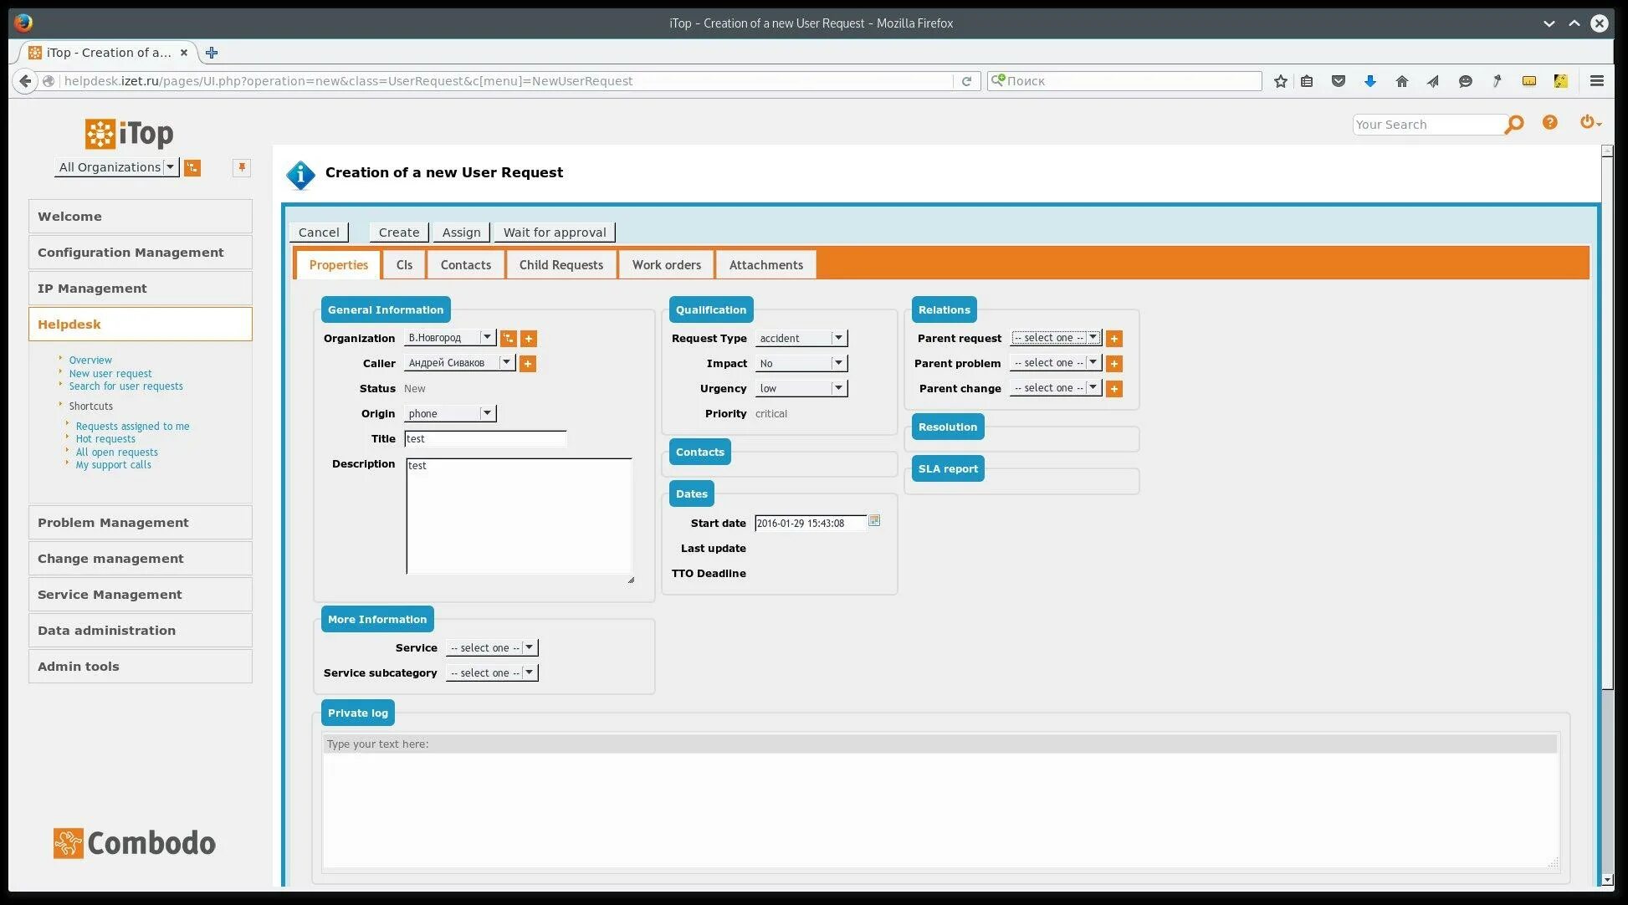Follow the 'Search for user requests' link
The image size is (1628, 905).
[125, 386]
